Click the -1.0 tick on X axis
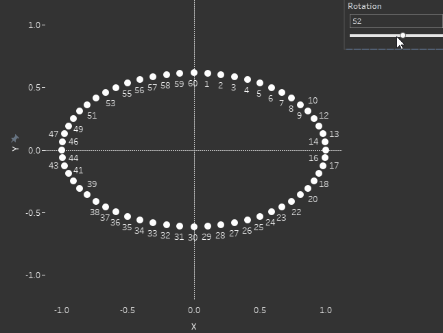Viewport: 443px width, 333px height. [62, 310]
